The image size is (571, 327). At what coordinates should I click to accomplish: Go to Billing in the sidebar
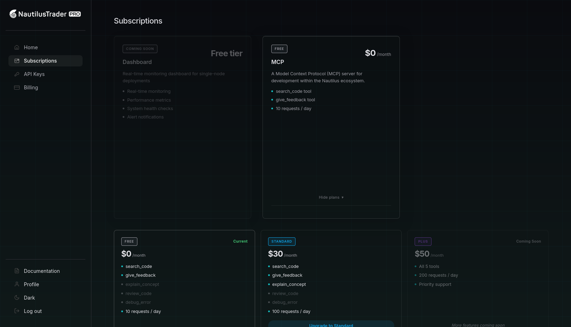click(45, 88)
